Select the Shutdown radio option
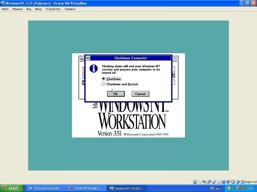Image resolution: width=257 pixels, height=192 pixels. [x=111, y=79]
